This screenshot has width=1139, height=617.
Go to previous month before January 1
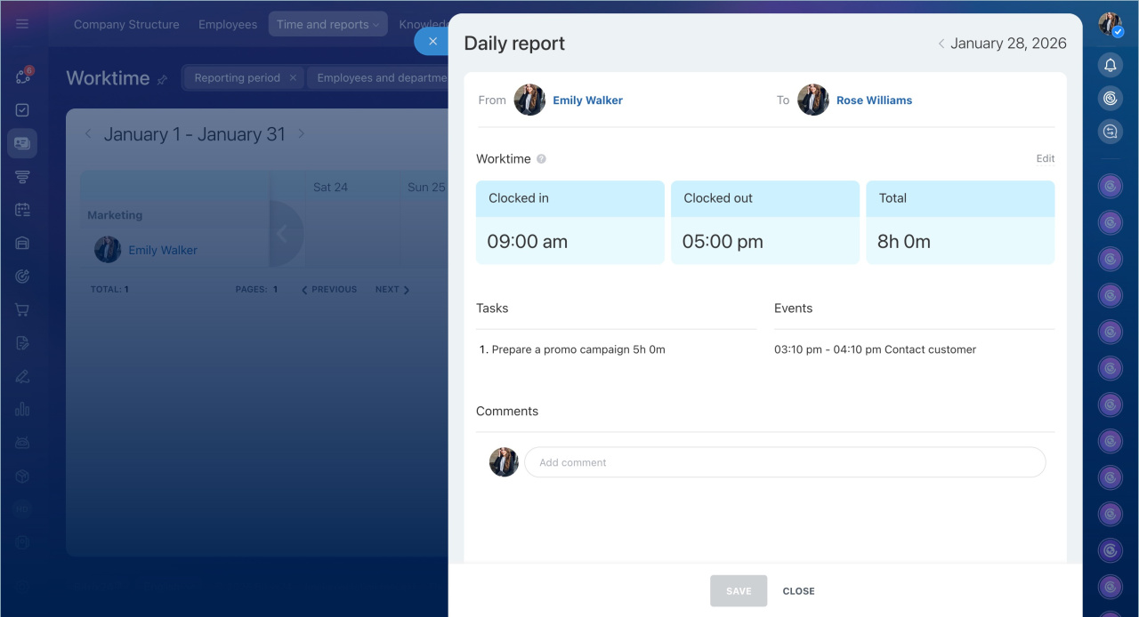[88, 134]
